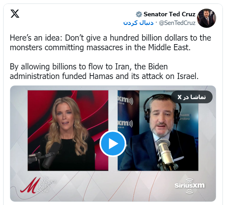Click the tweet's first paragraph about hundred billion dollars
227x205 pixels.
(110, 43)
